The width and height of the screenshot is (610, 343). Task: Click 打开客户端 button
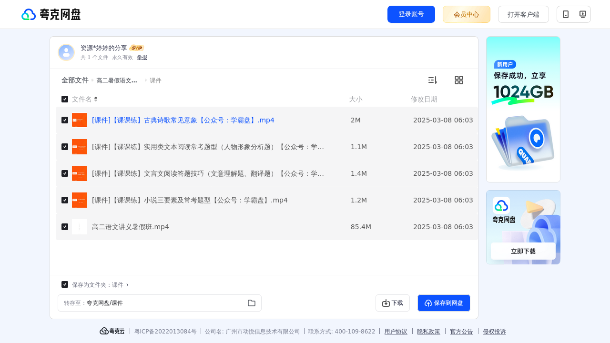tap(523, 14)
